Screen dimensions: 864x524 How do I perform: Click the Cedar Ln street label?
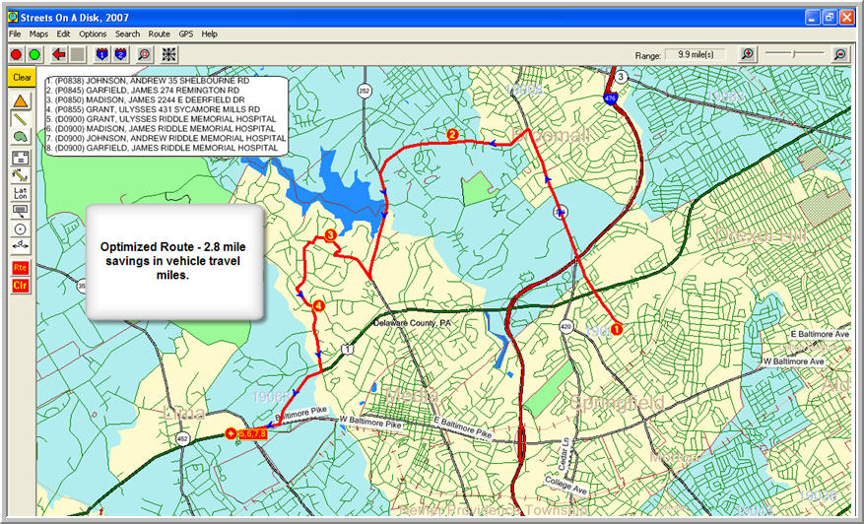564,454
